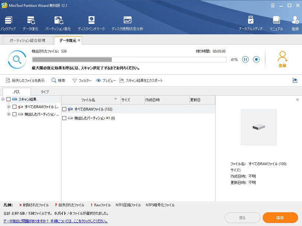The width and height of the screenshot is (302, 226).
Task: Open the フィルター filter
Action: click(82, 80)
